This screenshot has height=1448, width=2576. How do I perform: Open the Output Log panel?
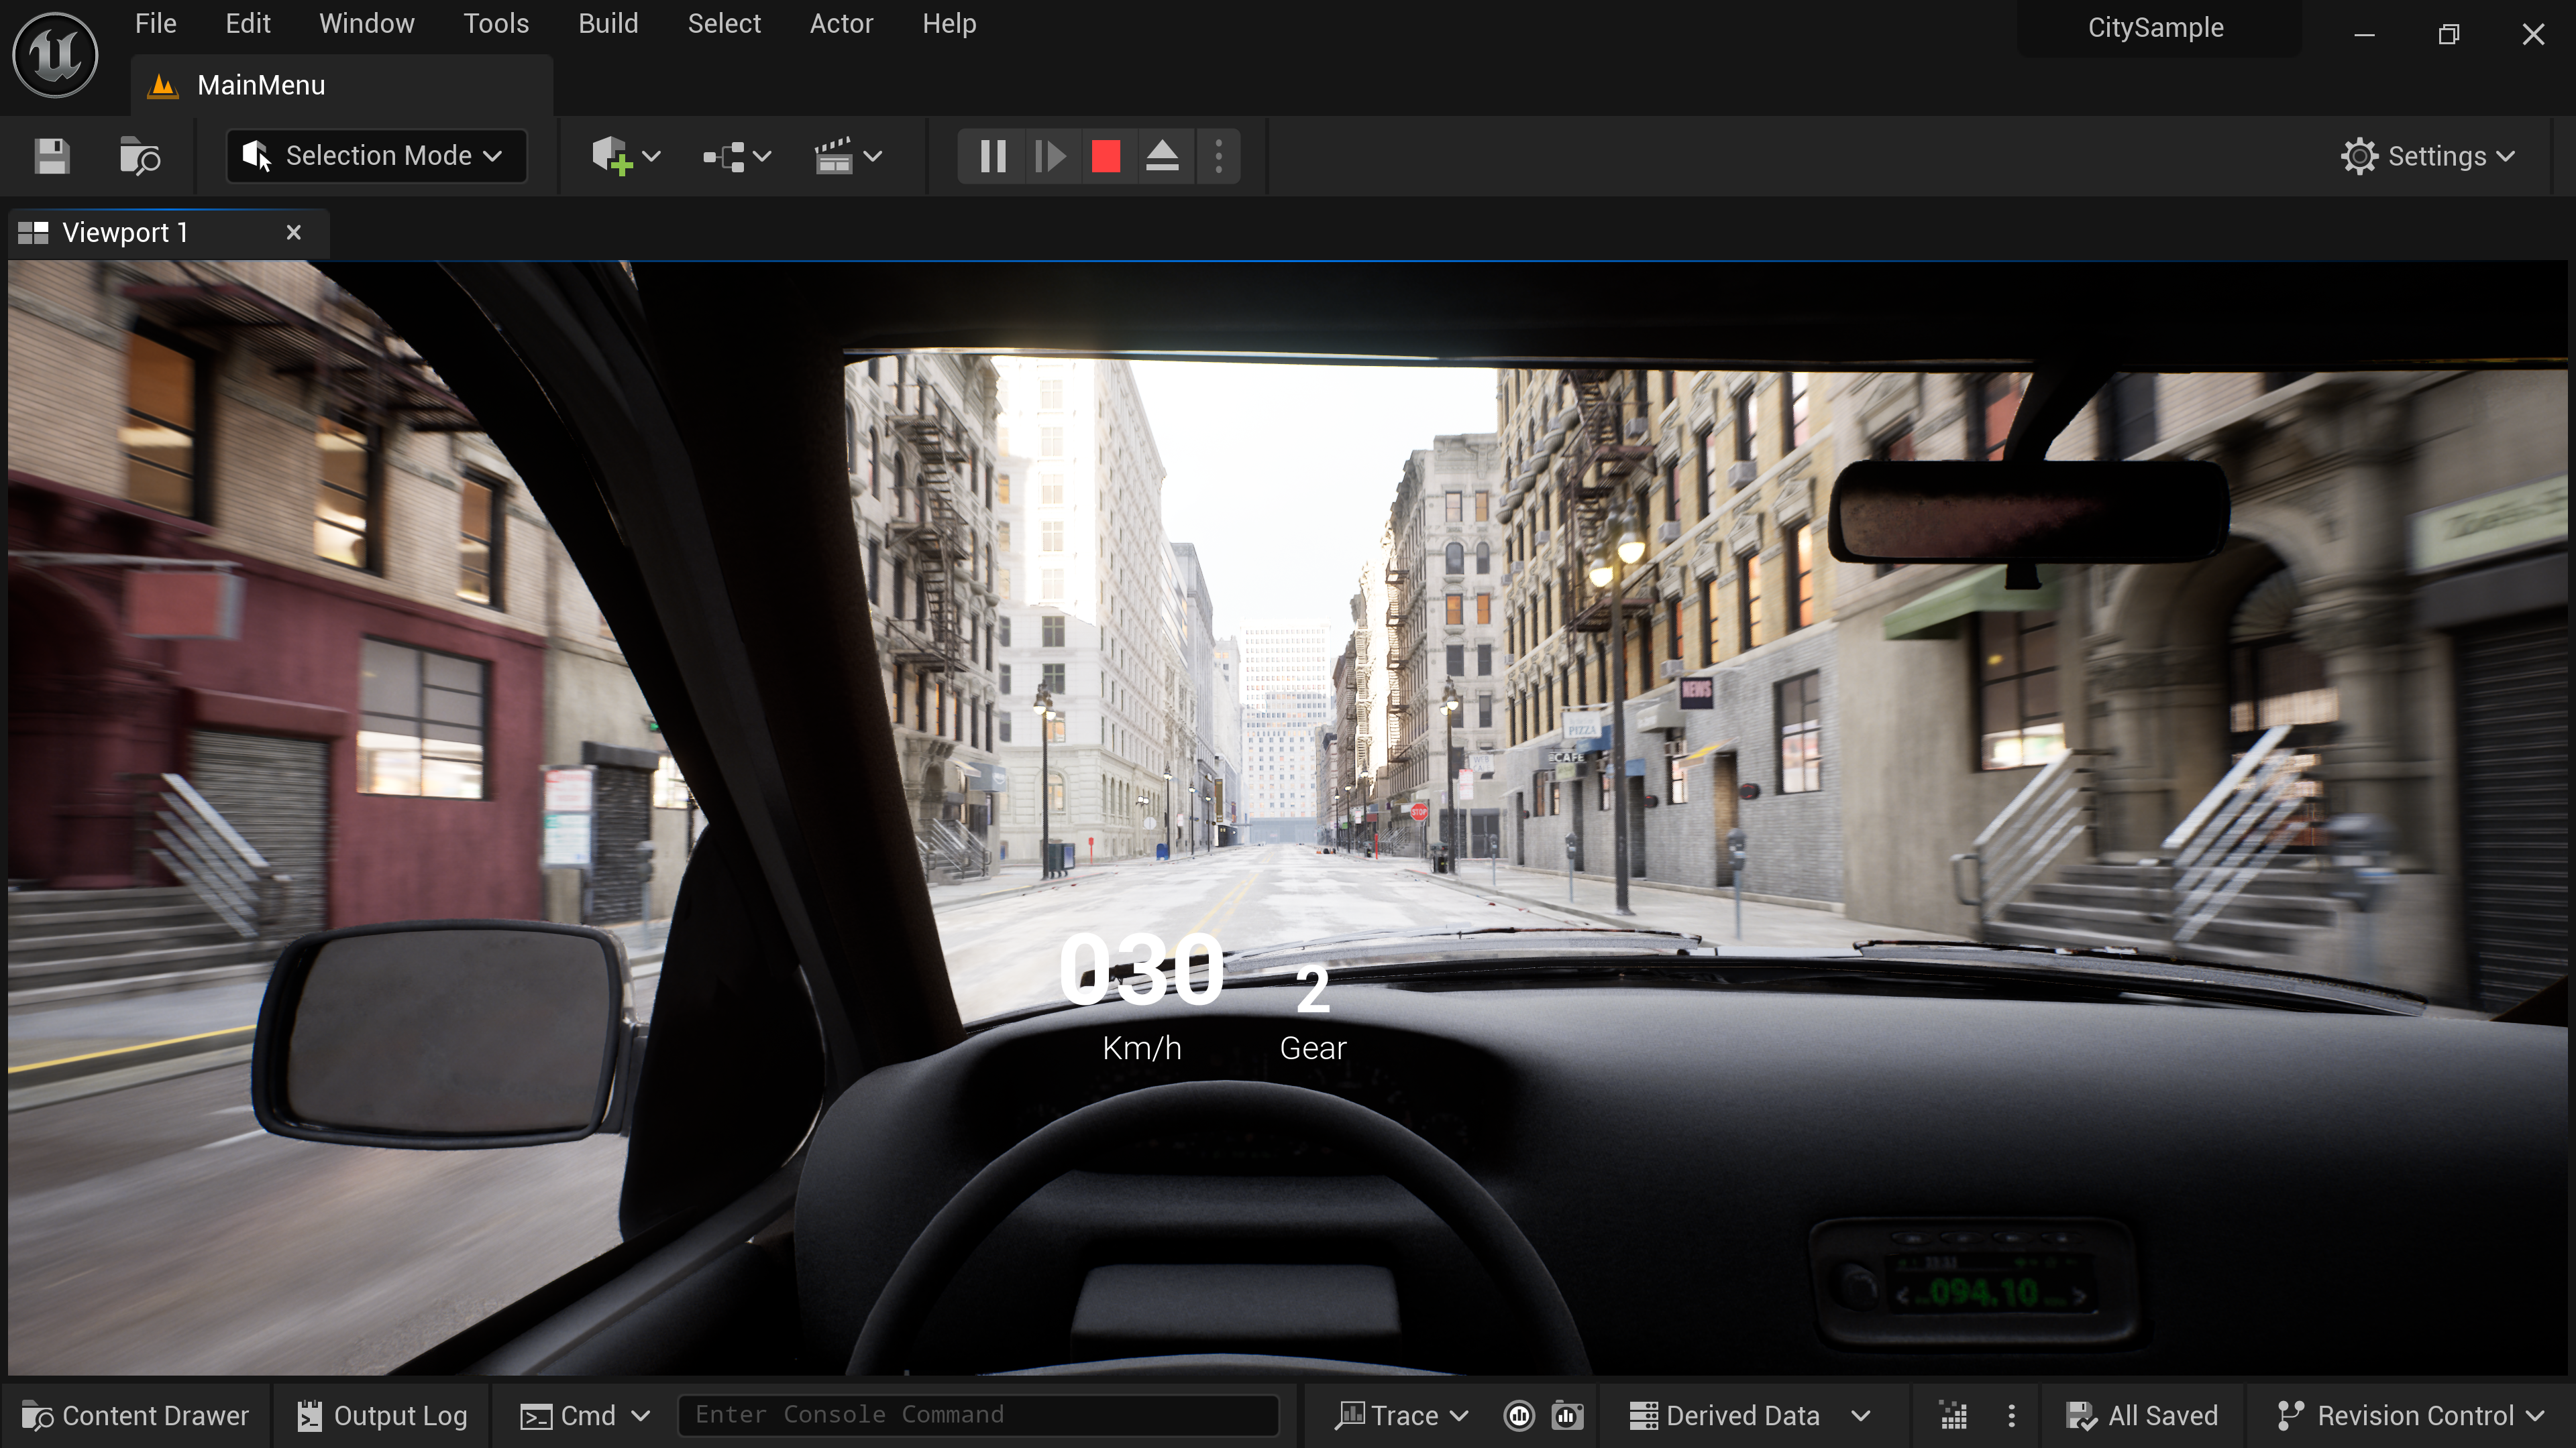coord(382,1416)
